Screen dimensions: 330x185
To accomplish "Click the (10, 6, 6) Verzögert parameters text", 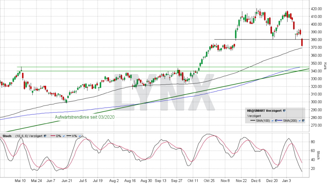I will [x=29, y=136].
